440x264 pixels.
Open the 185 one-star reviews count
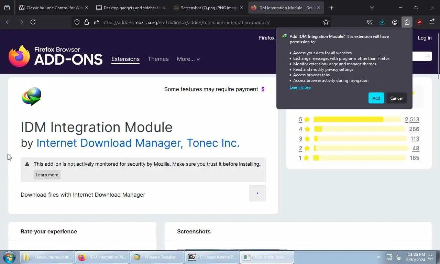coord(414,158)
